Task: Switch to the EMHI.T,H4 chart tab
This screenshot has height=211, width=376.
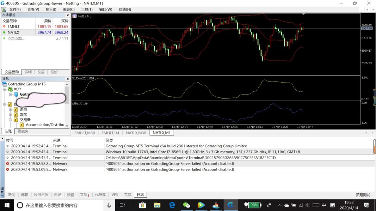Action: [x=110, y=133]
